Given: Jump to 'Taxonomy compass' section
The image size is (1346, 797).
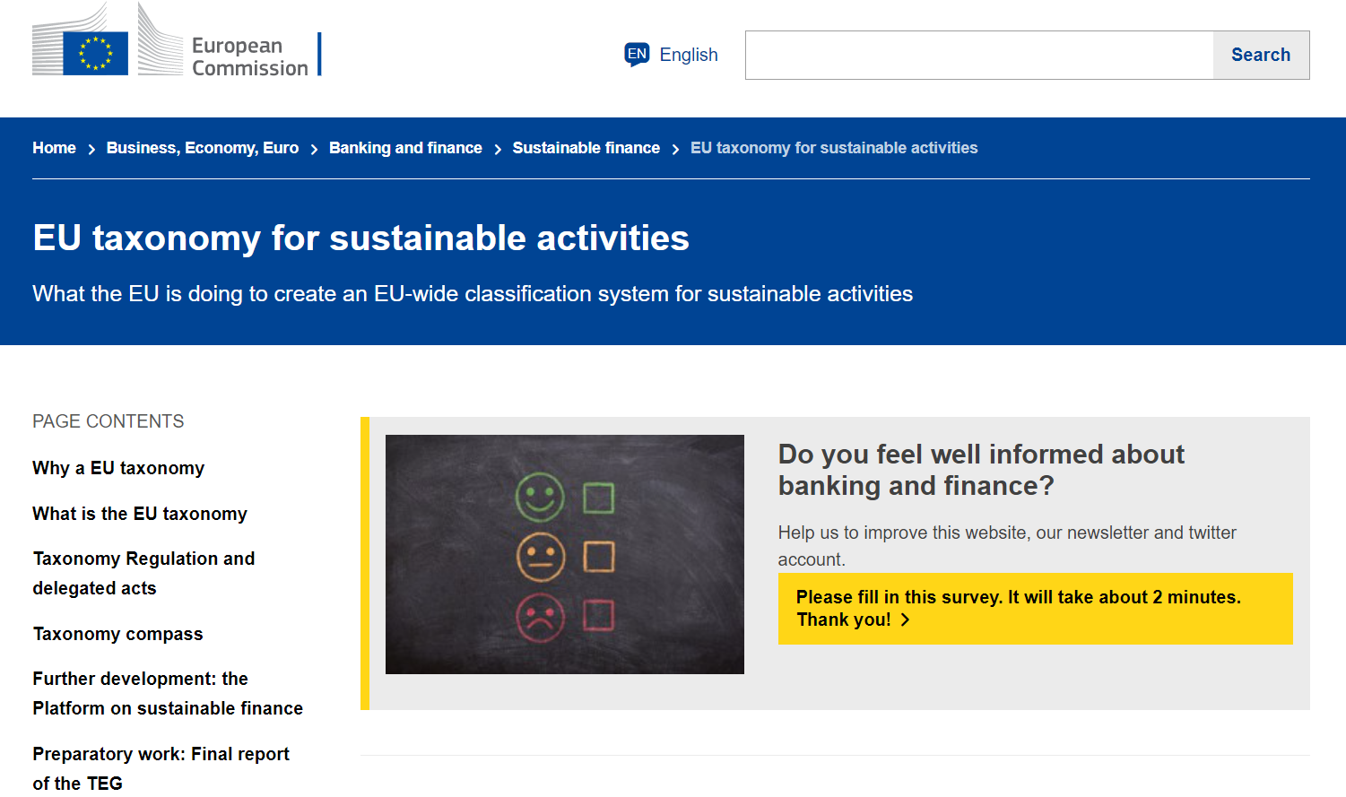Looking at the screenshot, I should [x=117, y=634].
